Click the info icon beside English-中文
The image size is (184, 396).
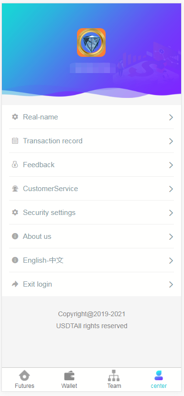pos(15,260)
